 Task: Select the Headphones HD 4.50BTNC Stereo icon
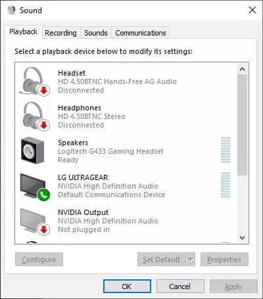tap(35, 116)
